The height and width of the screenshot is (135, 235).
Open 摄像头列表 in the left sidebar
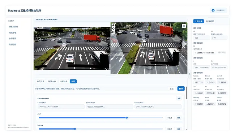[13, 27]
